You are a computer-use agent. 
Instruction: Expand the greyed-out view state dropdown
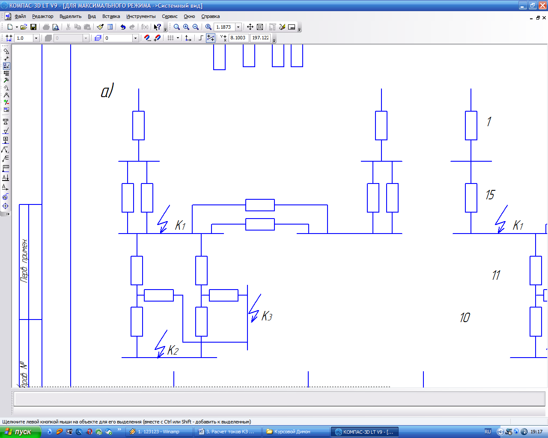click(x=86, y=38)
